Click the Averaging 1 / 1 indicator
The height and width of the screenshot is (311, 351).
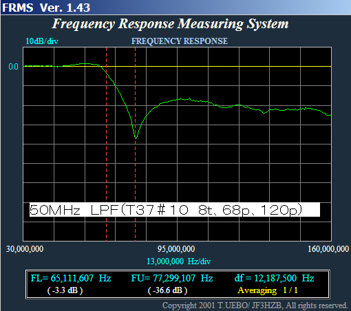pyautogui.click(x=268, y=290)
